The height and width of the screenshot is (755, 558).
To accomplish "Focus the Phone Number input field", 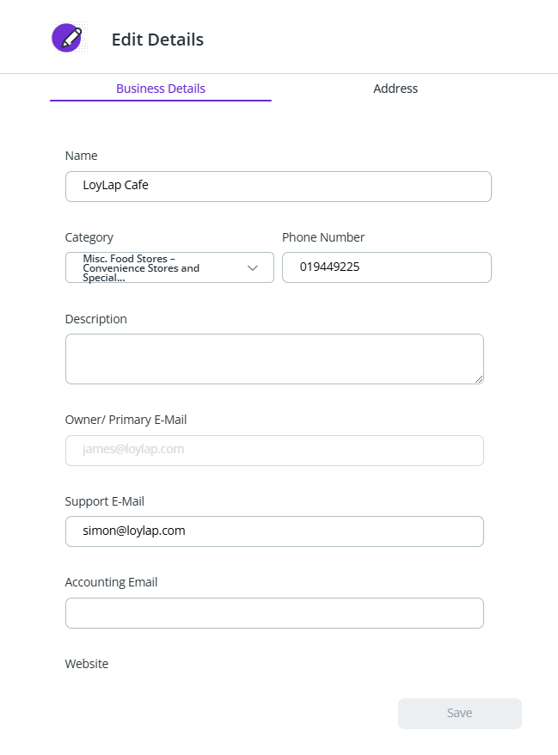I will [386, 267].
